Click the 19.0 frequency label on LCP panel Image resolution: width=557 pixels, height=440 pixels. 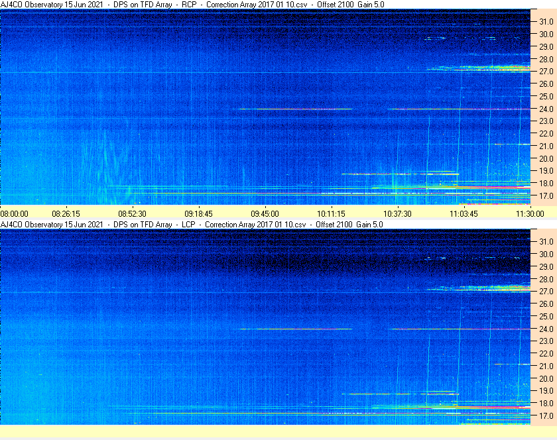pyautogui.click(x=546, y=391)
